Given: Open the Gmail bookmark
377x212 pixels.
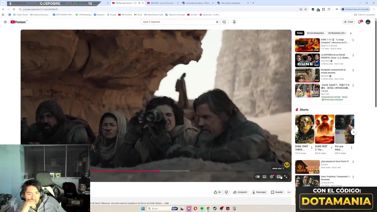Looking at the screenshot, I should point(138,15).
